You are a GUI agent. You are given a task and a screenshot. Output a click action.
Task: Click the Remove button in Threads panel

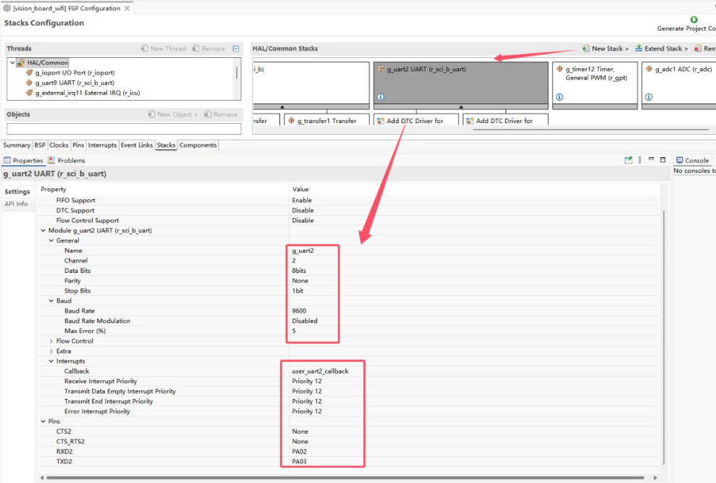209,49
